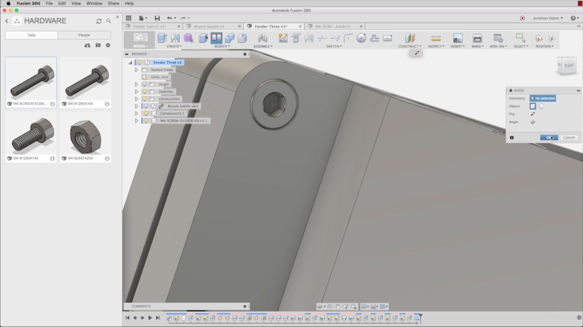Toggle Origin folder visibility lightbulb
This screenshot has width=583, height=327.
[x=144, y=84]
